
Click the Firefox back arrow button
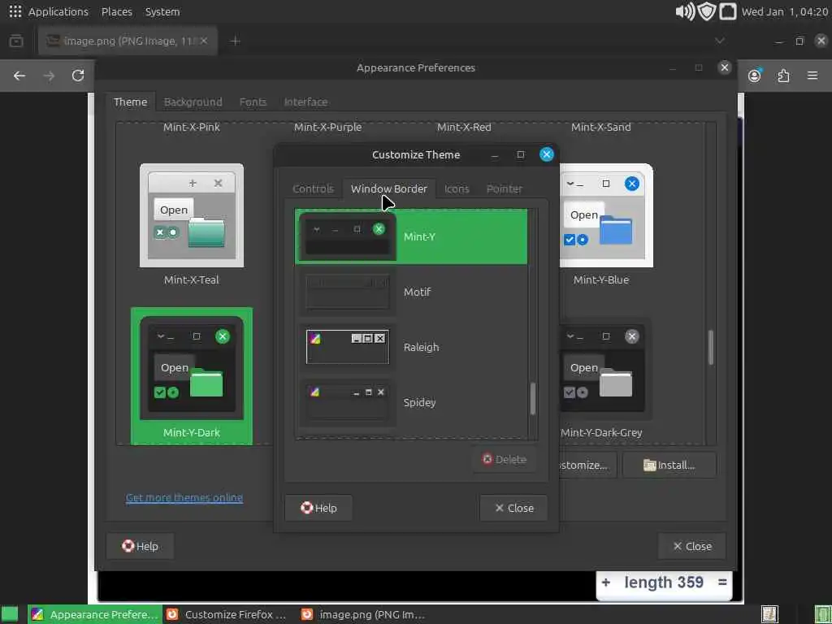coord(19,76)
